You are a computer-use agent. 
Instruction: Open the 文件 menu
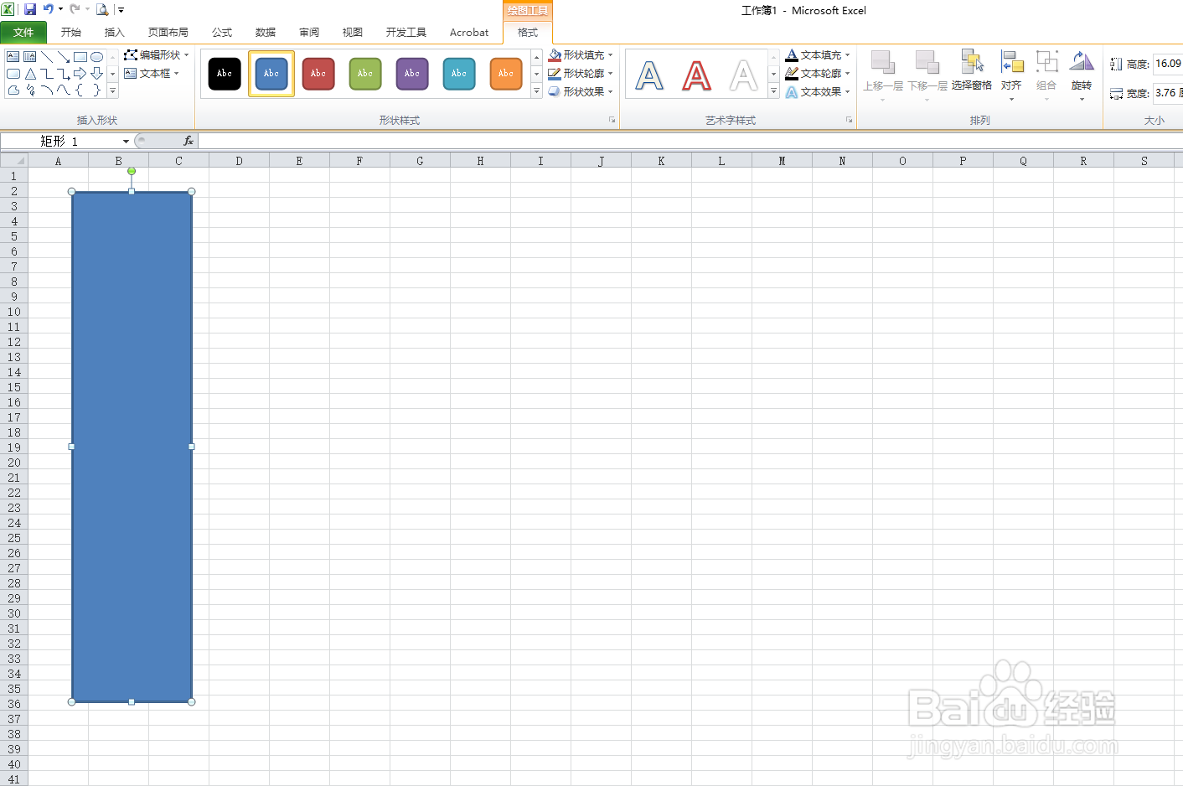[23, 32]
